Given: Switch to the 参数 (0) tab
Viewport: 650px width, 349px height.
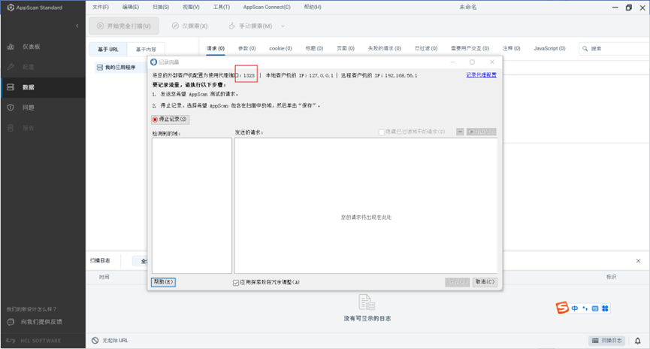Looking at the screenshot, I should 246,49.
